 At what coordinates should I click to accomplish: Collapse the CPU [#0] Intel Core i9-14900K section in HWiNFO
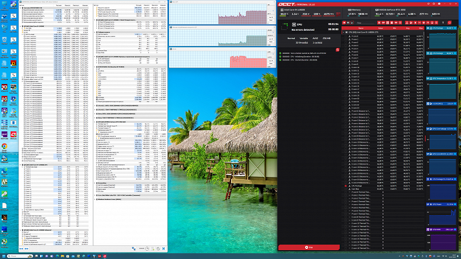(x=20, y=27)
